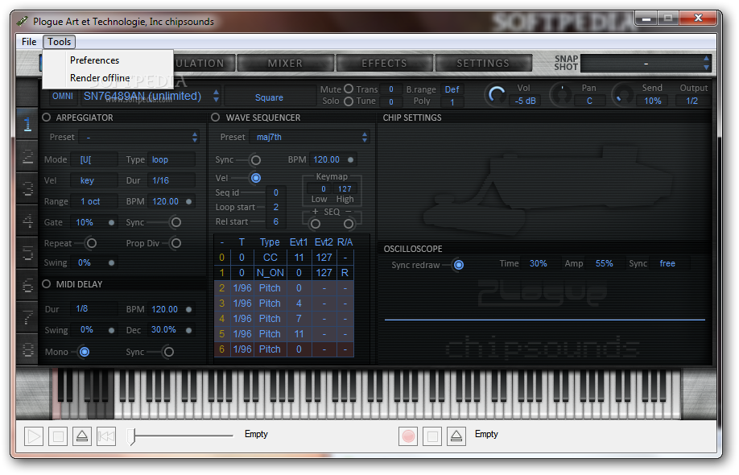Toggle arpeggiator Repeat switch

click(92, 243)
